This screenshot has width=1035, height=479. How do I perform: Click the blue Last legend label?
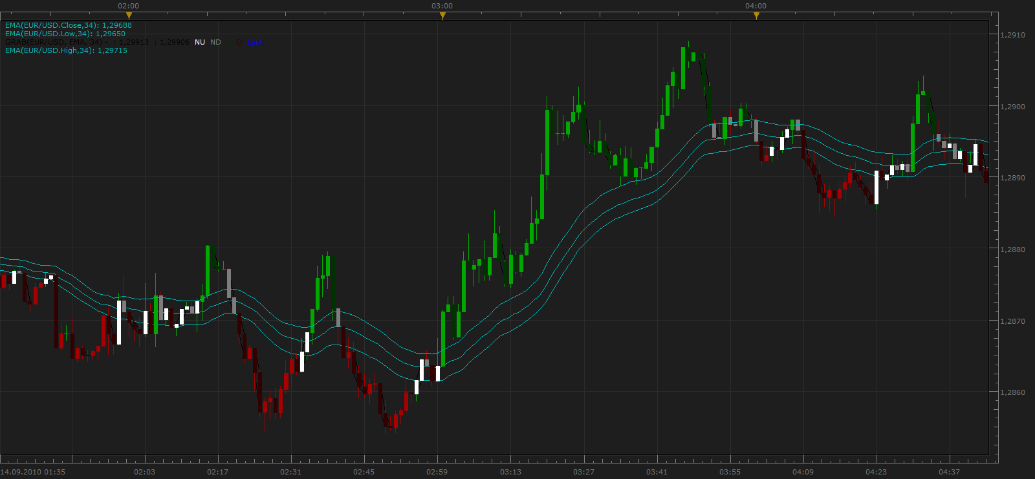point(255,42)
